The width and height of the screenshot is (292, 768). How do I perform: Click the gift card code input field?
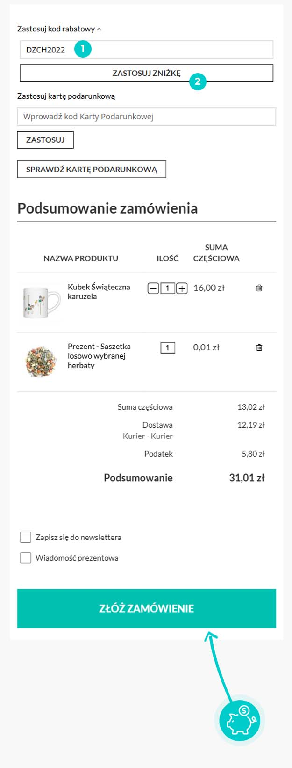146,117
